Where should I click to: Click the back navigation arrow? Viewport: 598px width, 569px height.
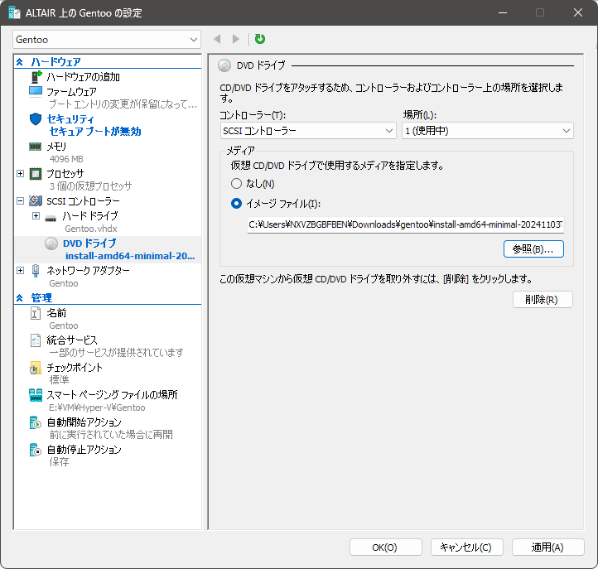click(217, 39)
